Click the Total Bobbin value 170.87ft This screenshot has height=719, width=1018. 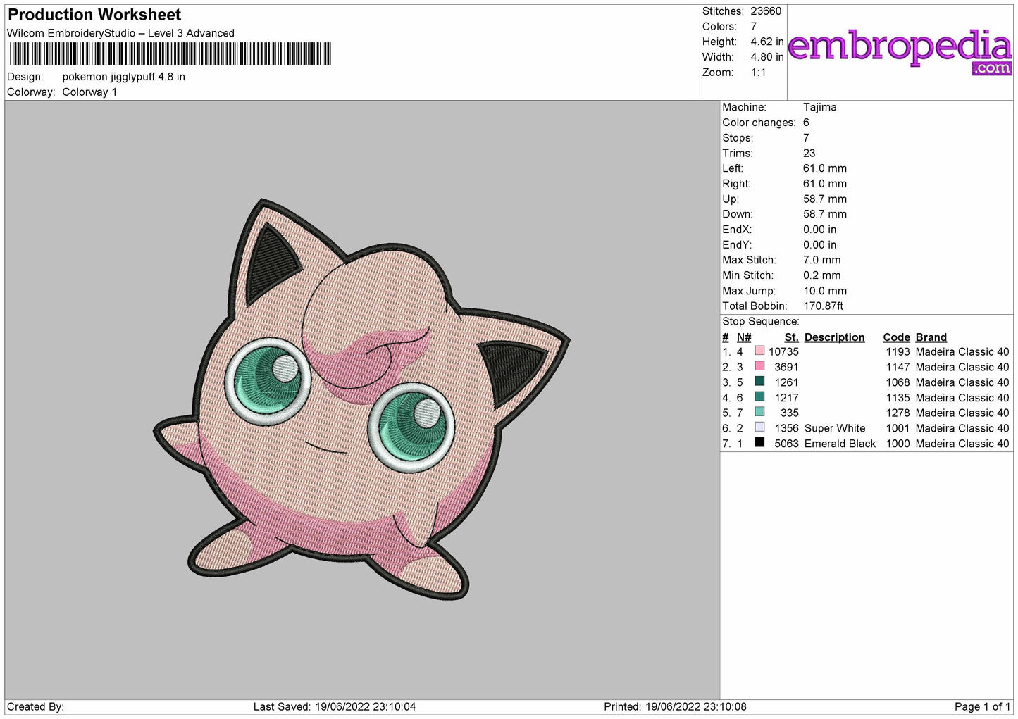click(824, 306)
